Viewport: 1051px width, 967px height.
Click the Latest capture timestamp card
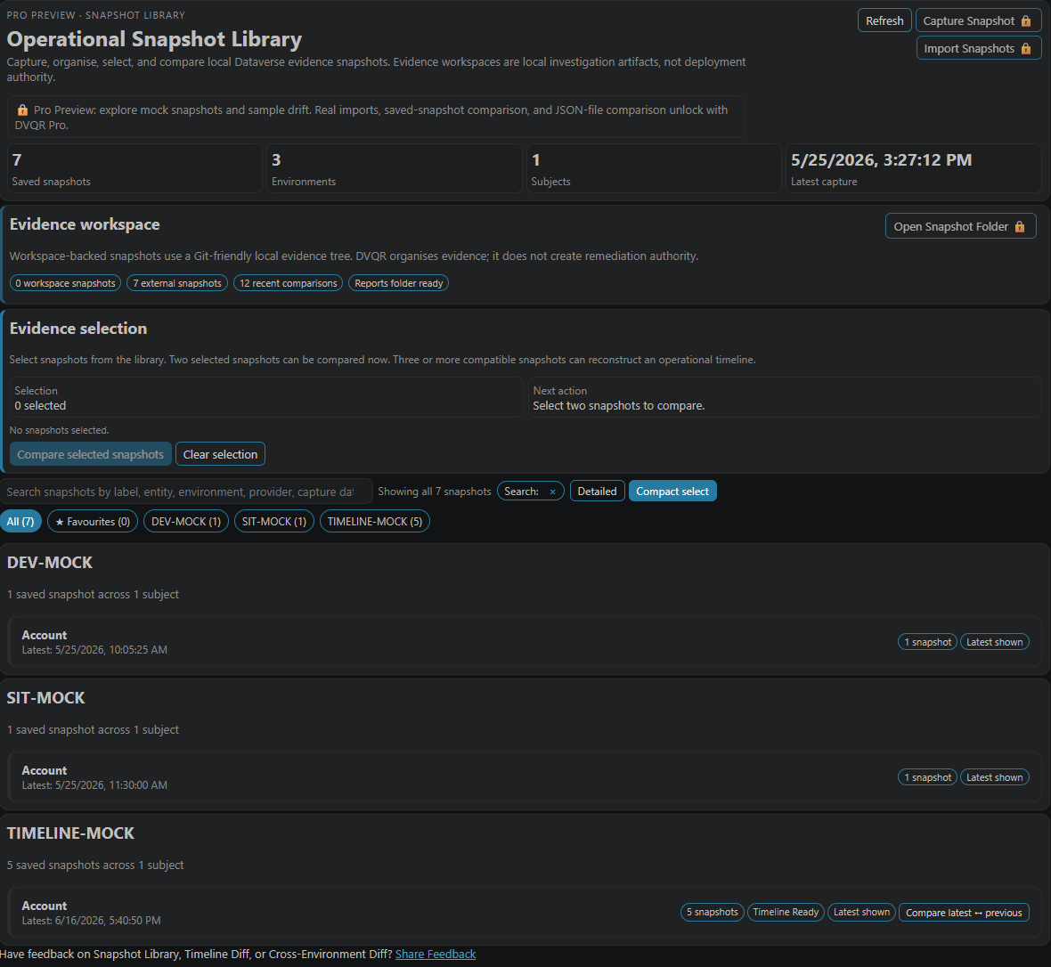click(914, 169)
